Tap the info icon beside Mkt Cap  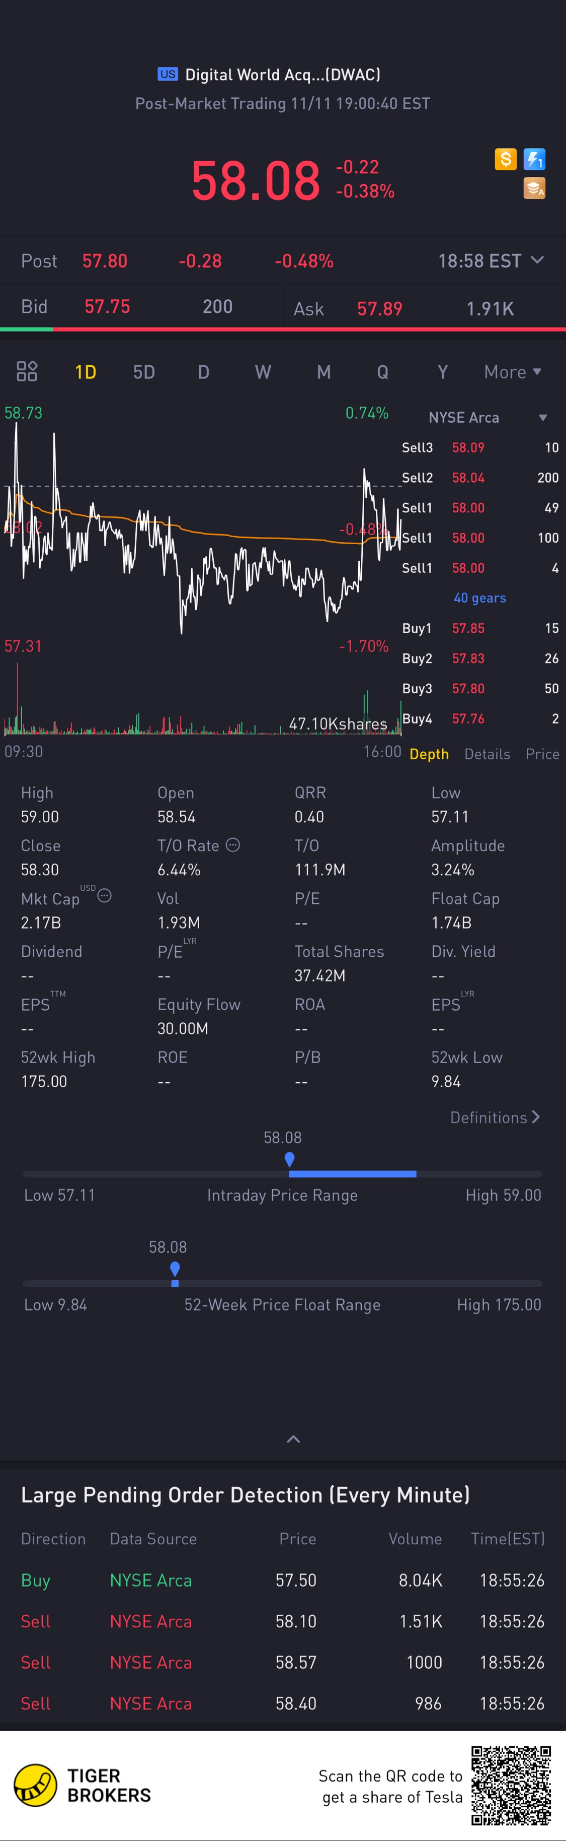(104, 895)
